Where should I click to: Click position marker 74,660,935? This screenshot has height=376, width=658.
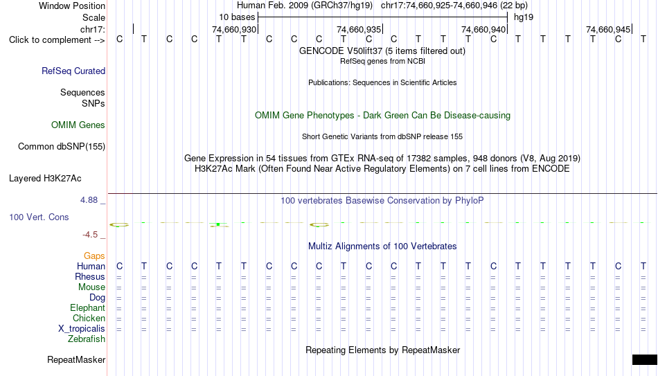[359, 29]
